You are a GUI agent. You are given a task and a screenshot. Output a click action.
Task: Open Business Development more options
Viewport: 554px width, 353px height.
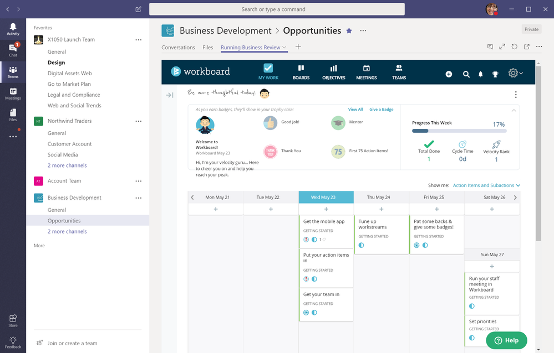click(x=139, y=198)
